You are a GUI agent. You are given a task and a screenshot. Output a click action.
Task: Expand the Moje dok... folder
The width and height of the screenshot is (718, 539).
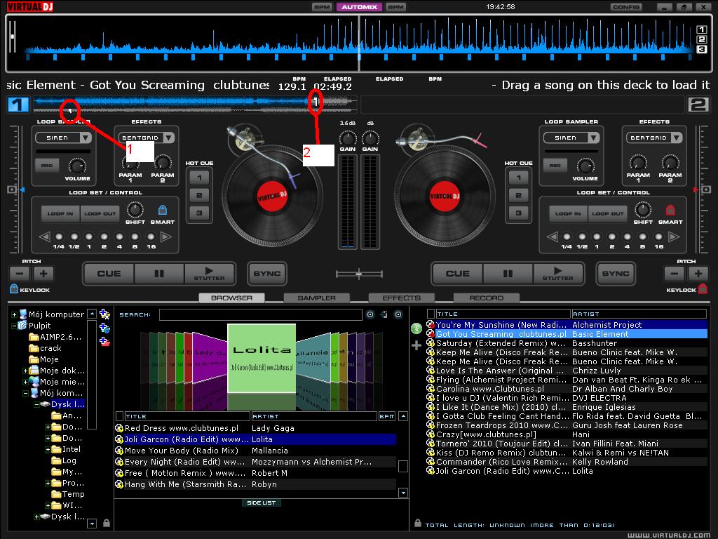pyautogui.click(x=26, y=371)
